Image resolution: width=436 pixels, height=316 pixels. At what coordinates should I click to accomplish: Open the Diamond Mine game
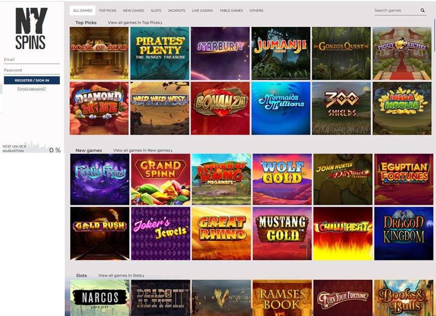coord(99,108)
